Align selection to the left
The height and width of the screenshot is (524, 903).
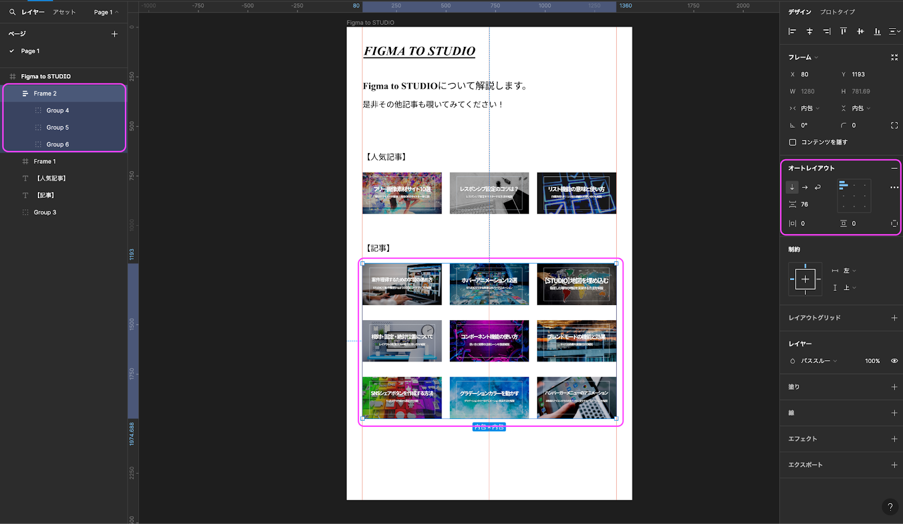pos(792,32)
